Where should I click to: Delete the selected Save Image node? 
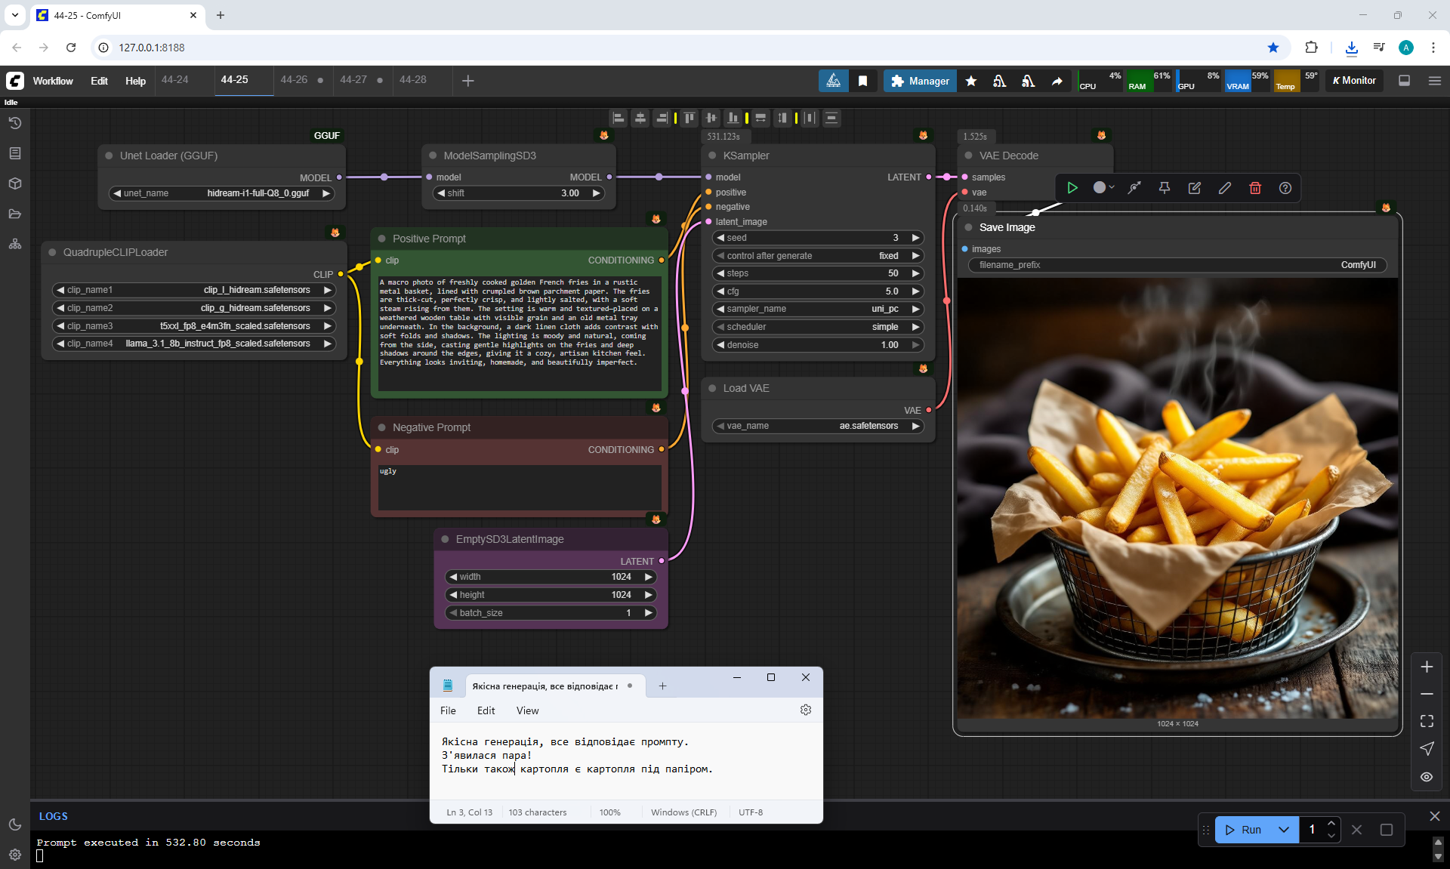[x=1254, y=188]
